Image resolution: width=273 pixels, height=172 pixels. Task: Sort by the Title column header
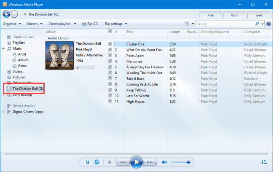click(146, 32)
